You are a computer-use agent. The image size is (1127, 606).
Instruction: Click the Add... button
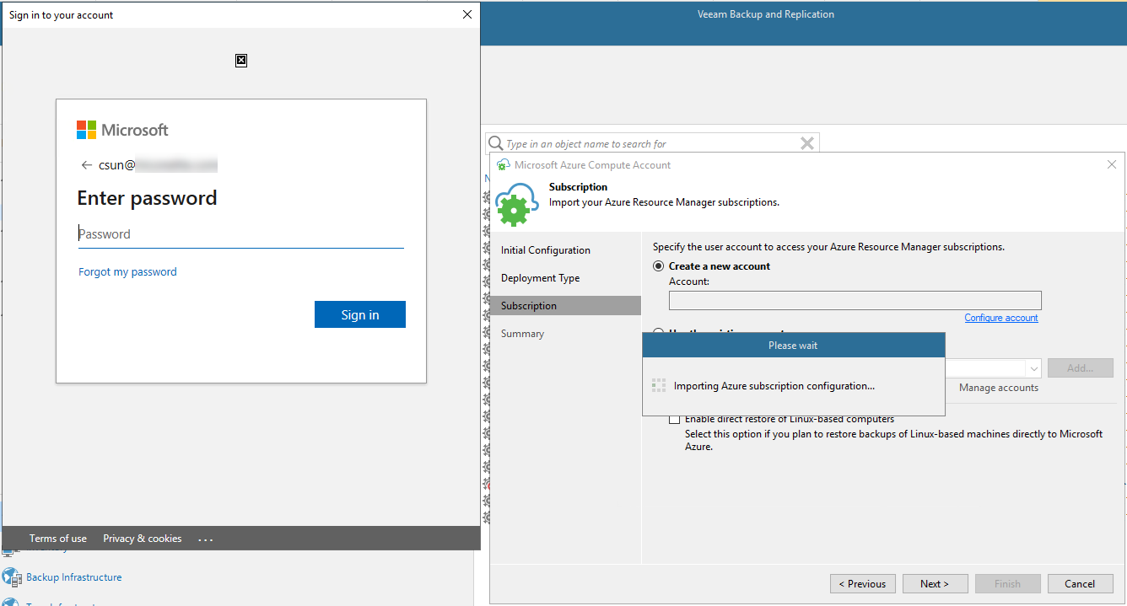click(x=1081, y=368)
